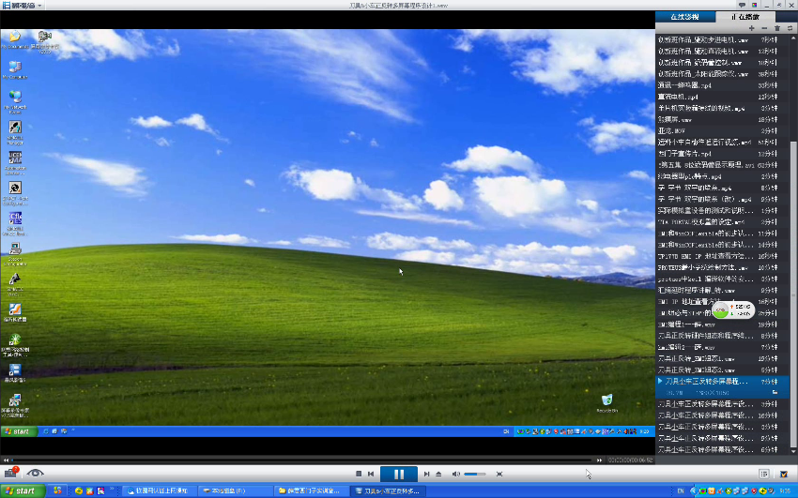Switch to the 在线影视 tab
798x498 pixels.
pos(685,17)
